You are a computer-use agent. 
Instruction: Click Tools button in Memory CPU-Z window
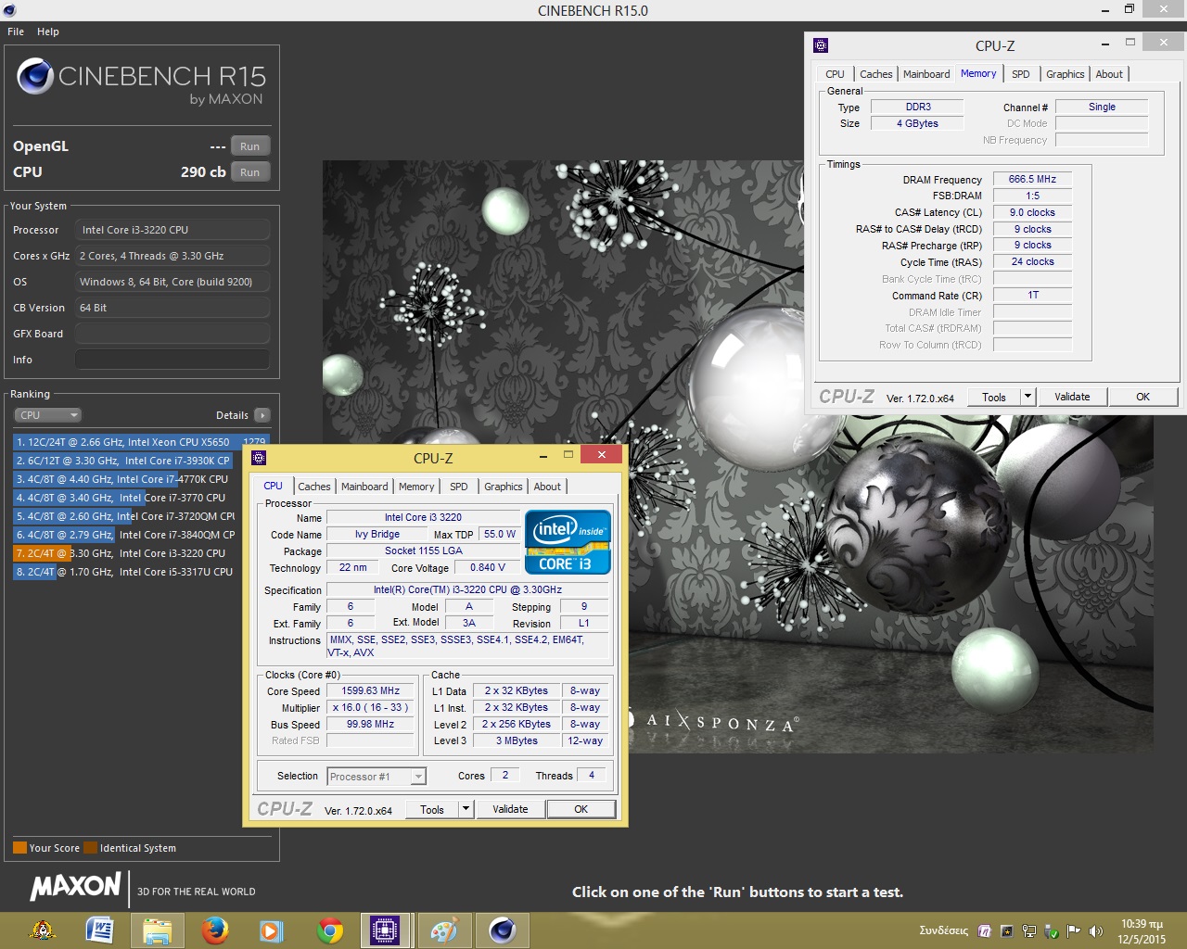tap(994, 397)
